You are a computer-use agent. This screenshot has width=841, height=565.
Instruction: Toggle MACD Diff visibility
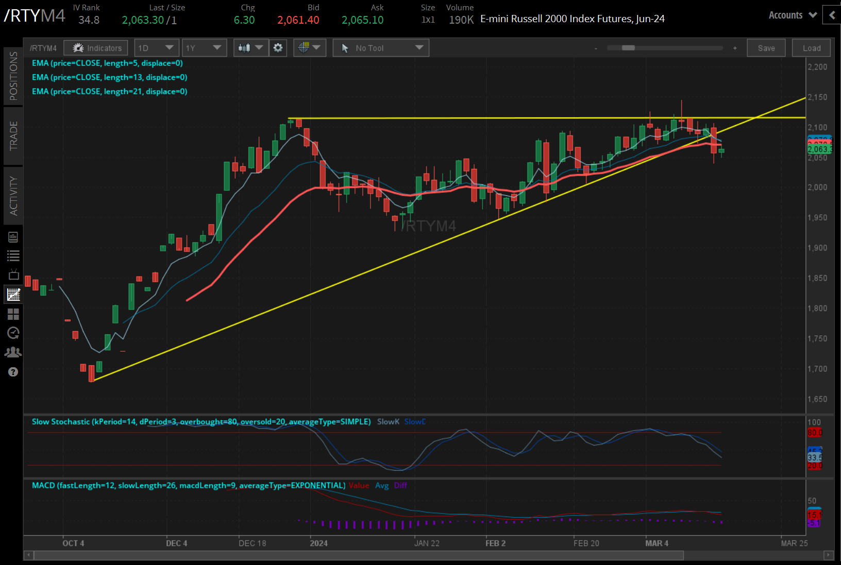point(400,485)
